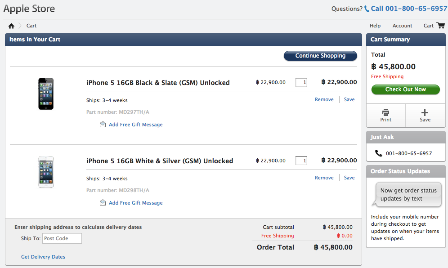This screenshot has height=268, width=448.
Task: Edit quantity field for White & Silver iPhone
Action: pos(301,161)
